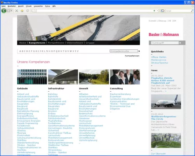Open the Bearbeiten menu

click(x=12, y=6)
